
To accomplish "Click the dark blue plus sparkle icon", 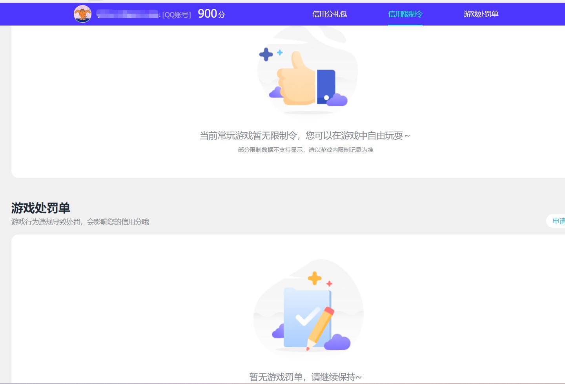I will 266,55.
